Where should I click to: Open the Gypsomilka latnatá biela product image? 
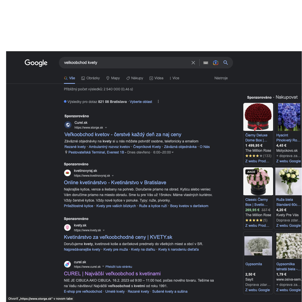point(289,246)
